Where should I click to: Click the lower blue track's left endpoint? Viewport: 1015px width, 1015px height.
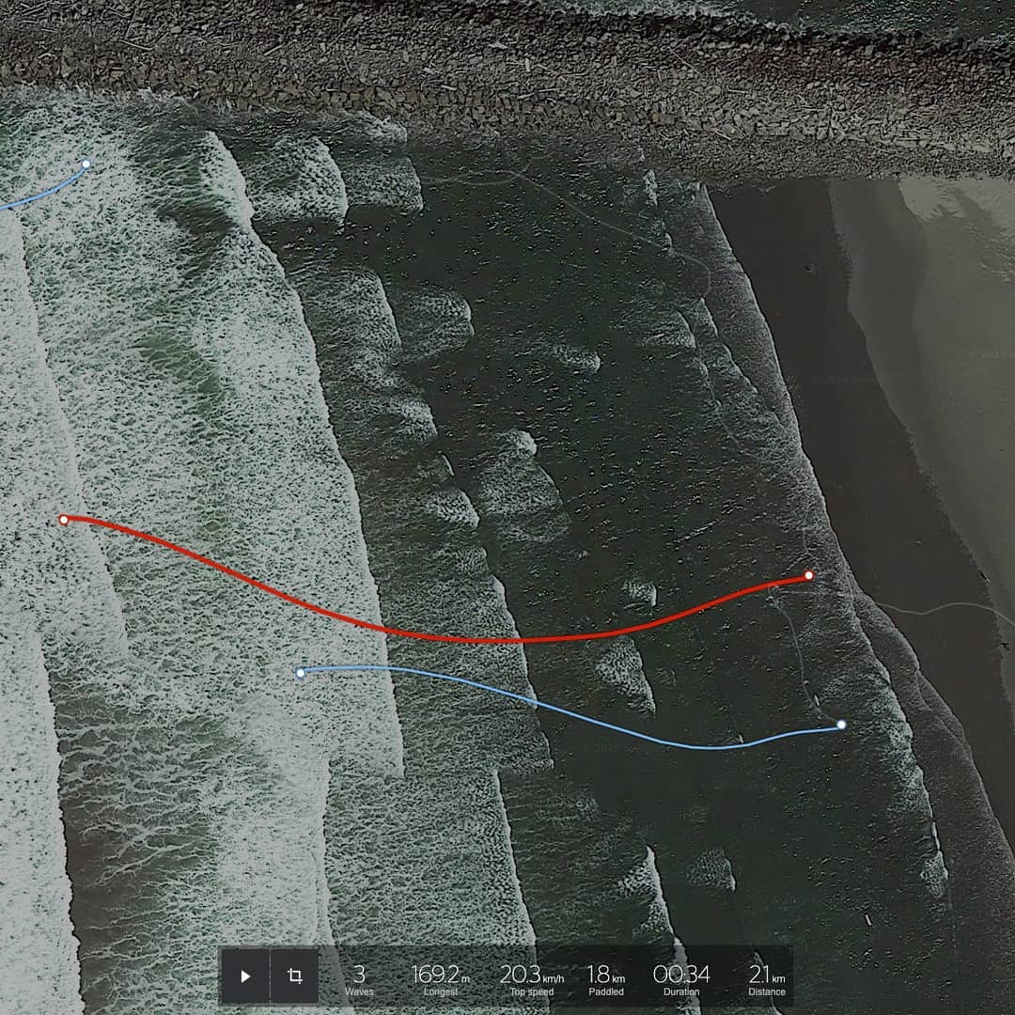tap(301, 672)
